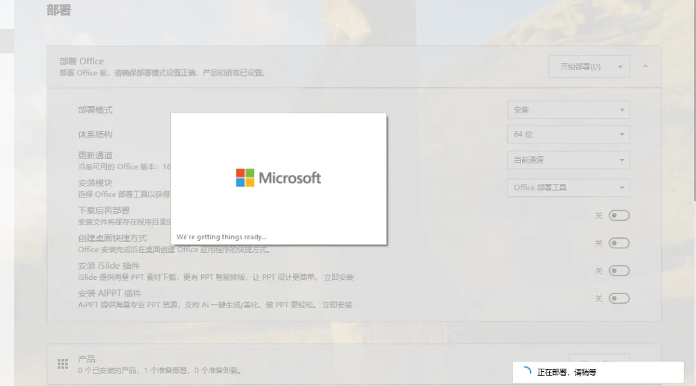
Task: Click the grid icon beside 产品
Action: [x=63, y=364]
